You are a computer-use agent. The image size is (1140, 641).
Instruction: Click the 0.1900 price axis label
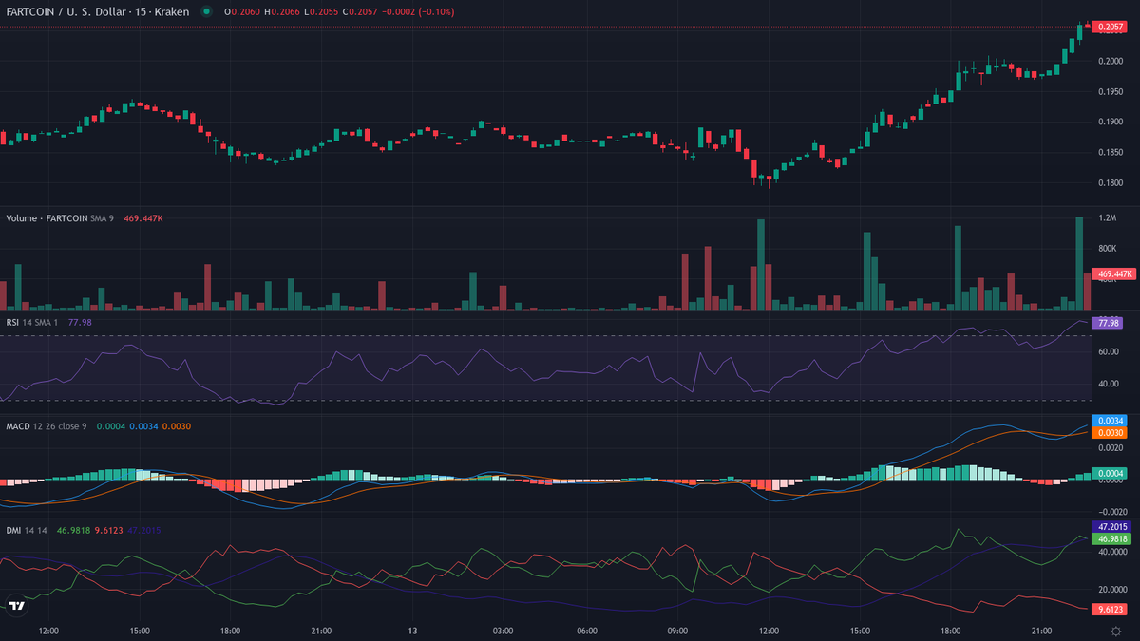(x=1110, y=122)
